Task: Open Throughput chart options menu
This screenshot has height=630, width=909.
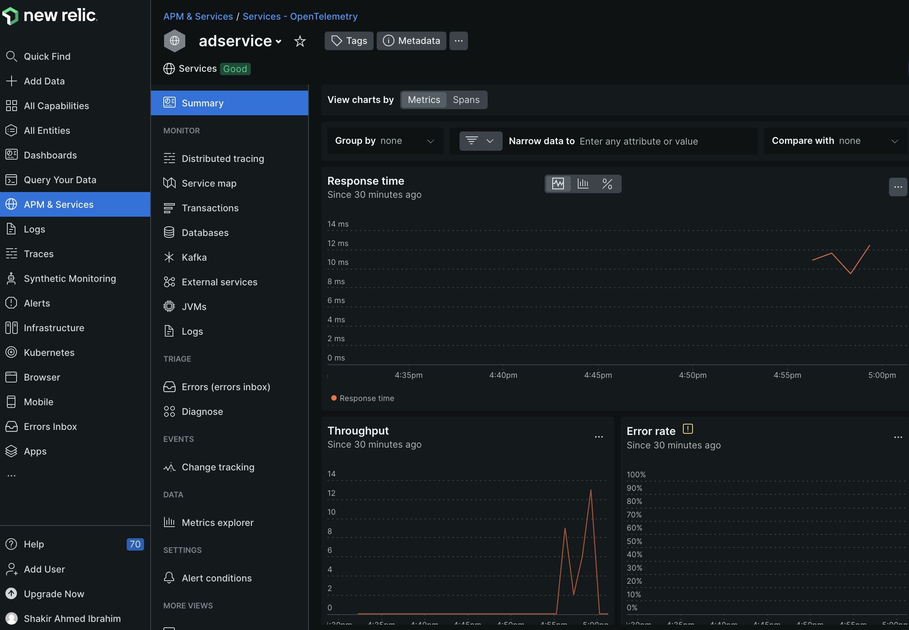Action: (x=599, y=437)
